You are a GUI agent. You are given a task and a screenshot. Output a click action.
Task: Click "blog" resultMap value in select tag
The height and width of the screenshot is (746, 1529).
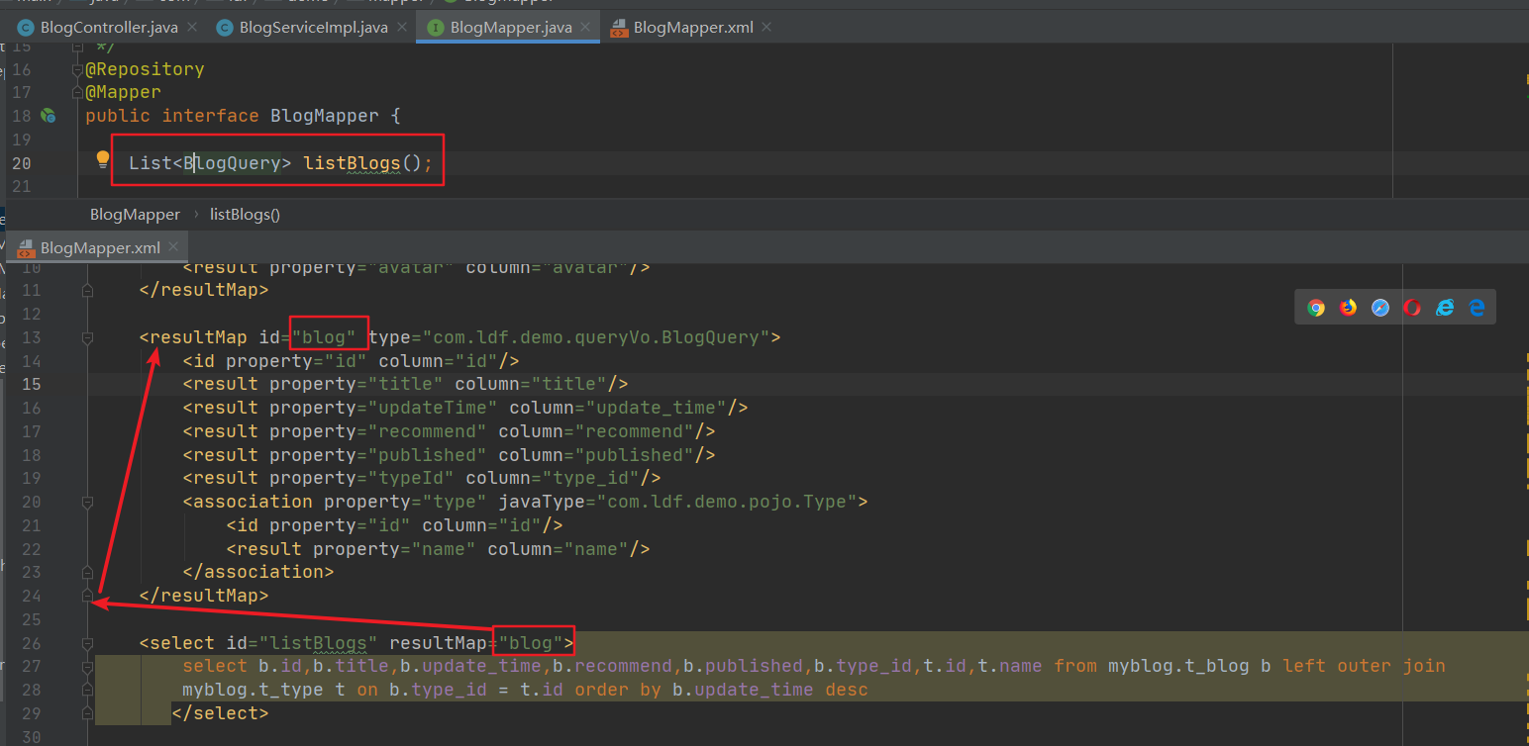click(531, 643)
